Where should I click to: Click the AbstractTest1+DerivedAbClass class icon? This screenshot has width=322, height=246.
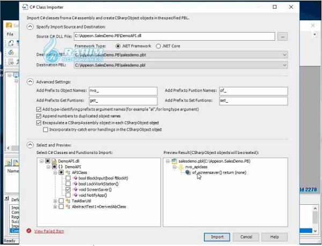click(68, 206)
